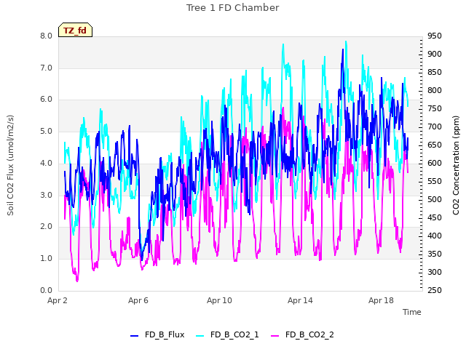Click the Apr 6 tick label

pos(138,300)
